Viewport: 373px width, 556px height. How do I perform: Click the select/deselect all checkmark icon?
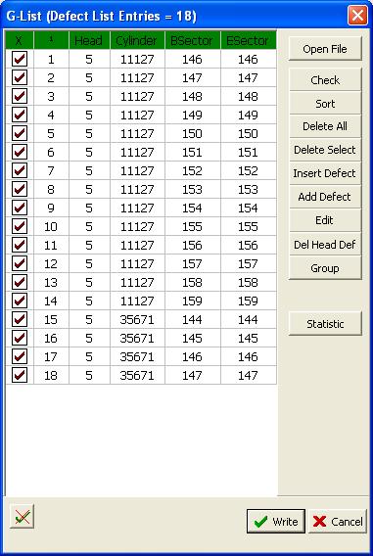click(x=22, y=516)
